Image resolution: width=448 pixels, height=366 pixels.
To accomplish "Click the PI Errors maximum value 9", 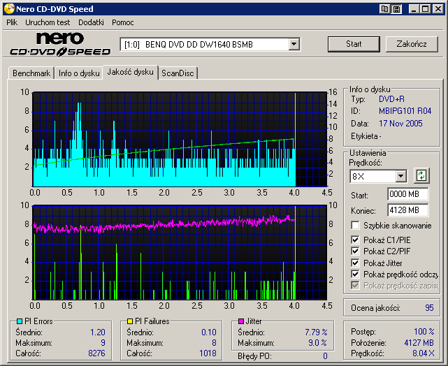I will click(103, 343).
